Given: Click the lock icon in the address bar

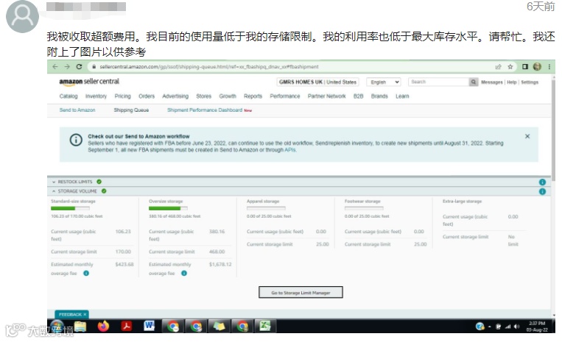Looking at the screenshot, I should coord(94,66).
